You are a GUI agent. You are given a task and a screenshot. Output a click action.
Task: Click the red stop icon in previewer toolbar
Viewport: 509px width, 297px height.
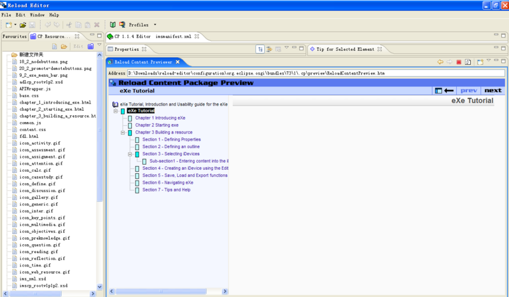point(458,62)
